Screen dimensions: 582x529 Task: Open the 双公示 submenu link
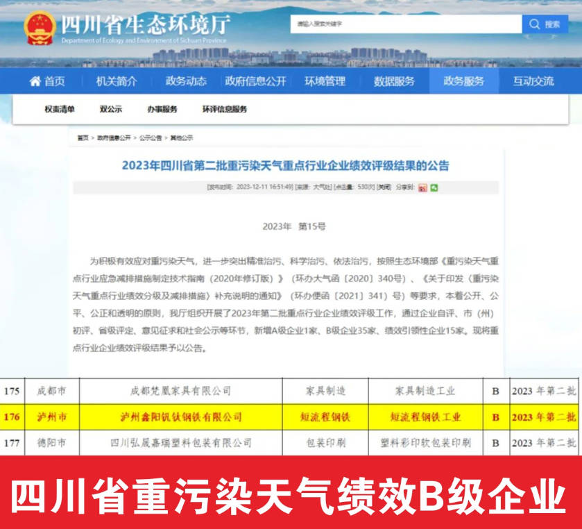[110, 109]
